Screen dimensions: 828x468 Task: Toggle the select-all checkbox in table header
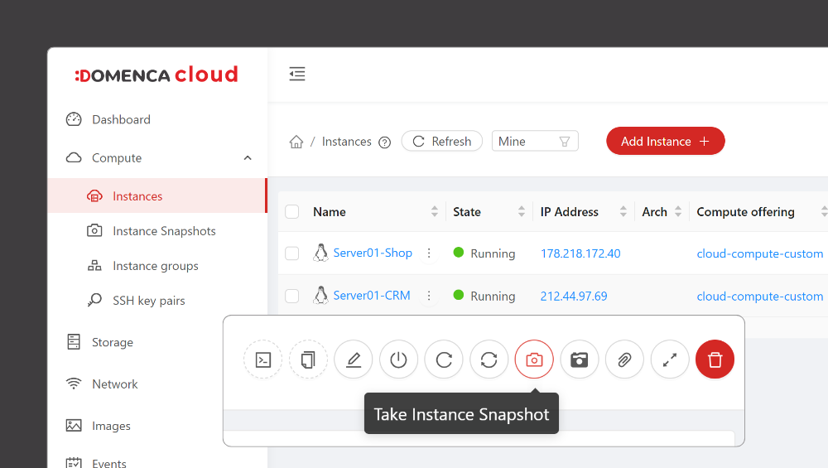pyautogui.click(x=291, y=212)
